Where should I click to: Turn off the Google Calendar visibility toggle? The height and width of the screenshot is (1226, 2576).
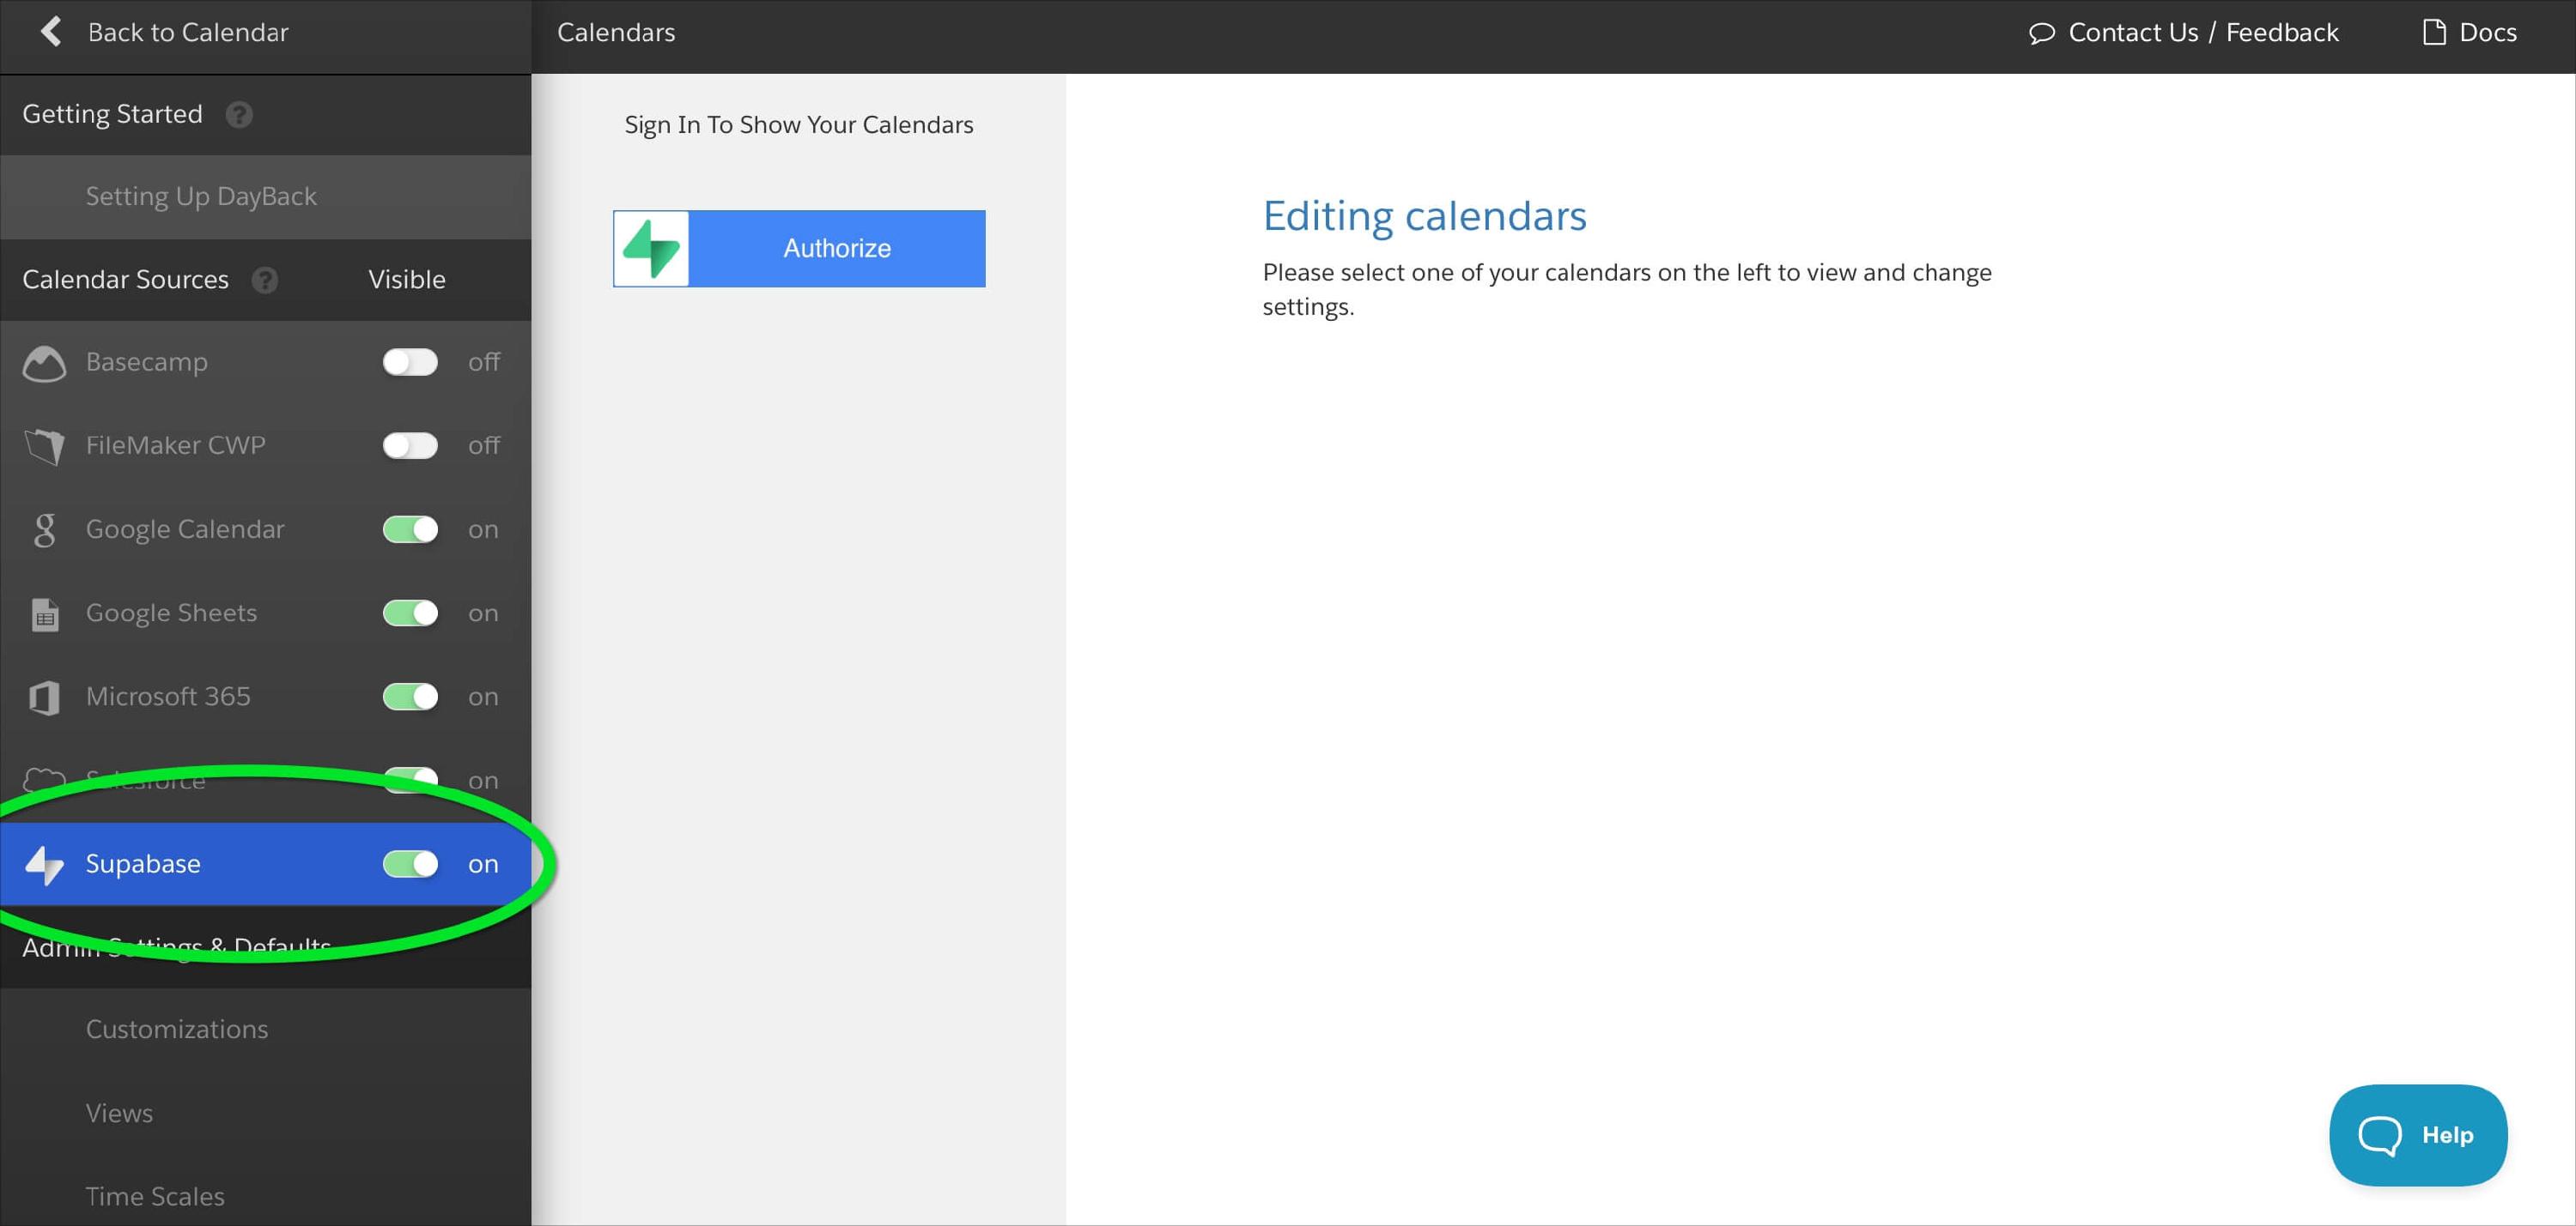click(410, 529)
